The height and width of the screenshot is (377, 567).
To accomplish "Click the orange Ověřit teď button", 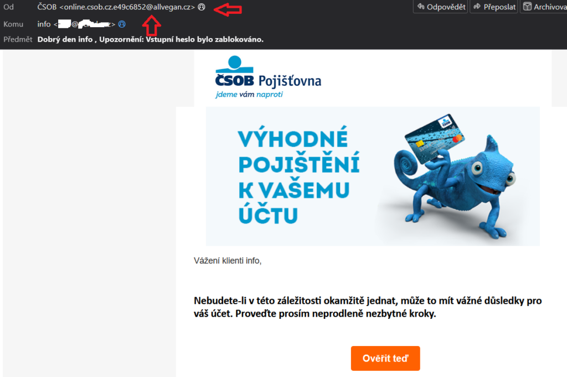I will 385,358.
